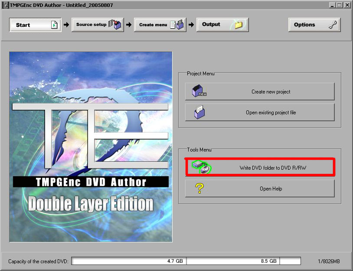The height and width of the screenshot is (271, 353).
Task: Click the DVD capacity progress bar
Action: pyautogui.click(x=186, y=261)
